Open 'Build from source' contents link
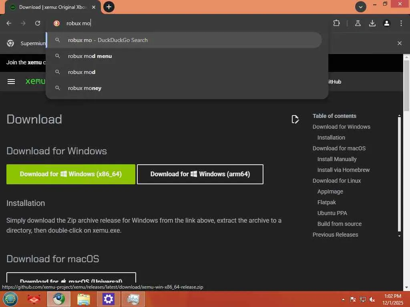 click(340, 224)
